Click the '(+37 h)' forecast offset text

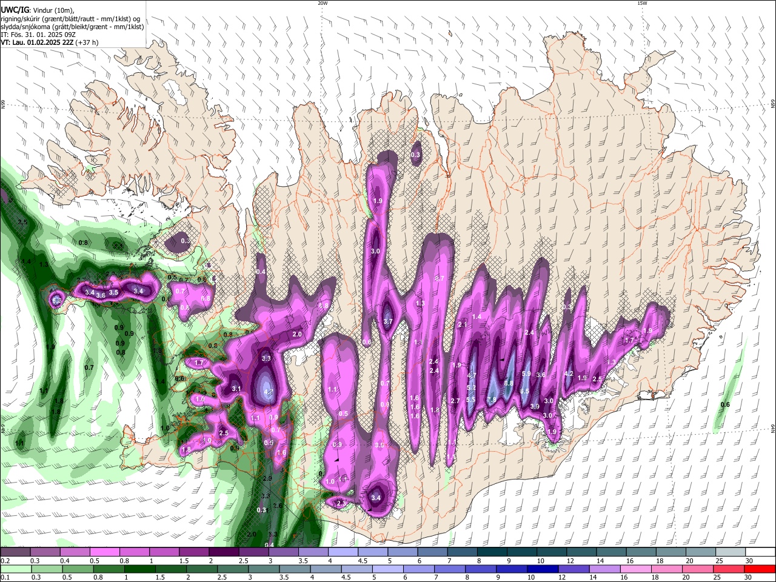[87, 42]
